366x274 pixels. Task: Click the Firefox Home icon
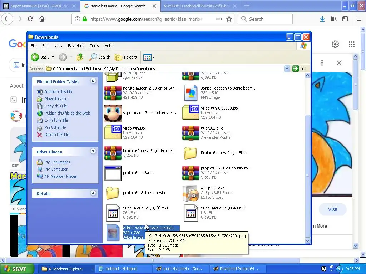(42, 19)
